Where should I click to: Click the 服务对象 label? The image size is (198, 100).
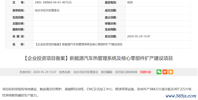[18, 29]
